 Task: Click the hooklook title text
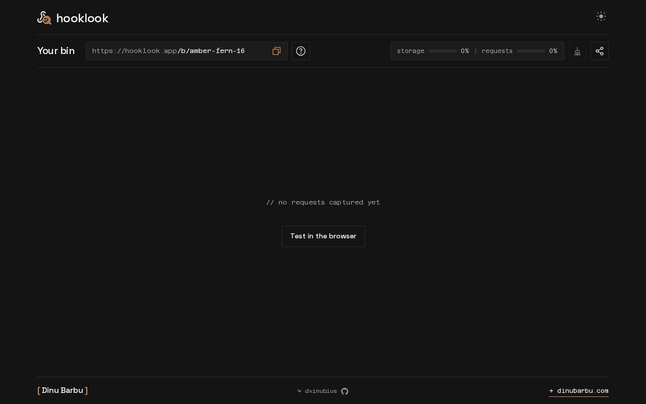[82, 18]
